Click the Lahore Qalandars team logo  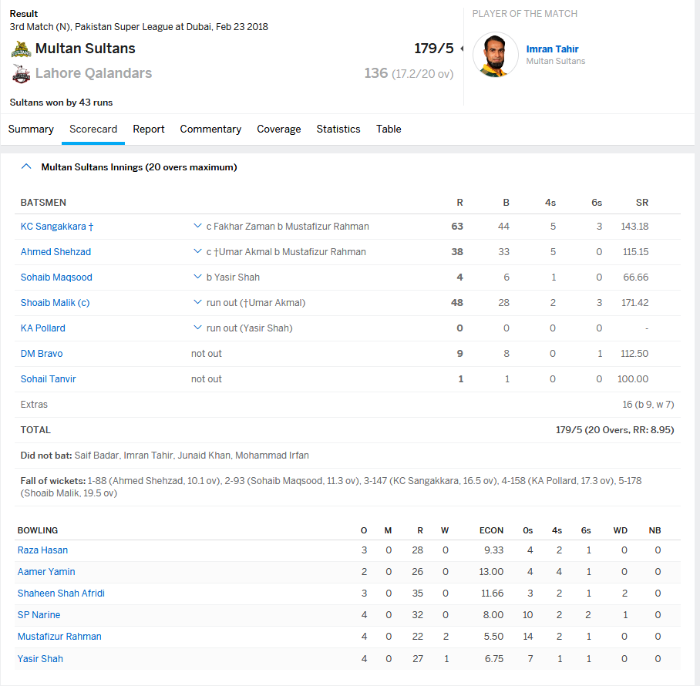point(21,74)
